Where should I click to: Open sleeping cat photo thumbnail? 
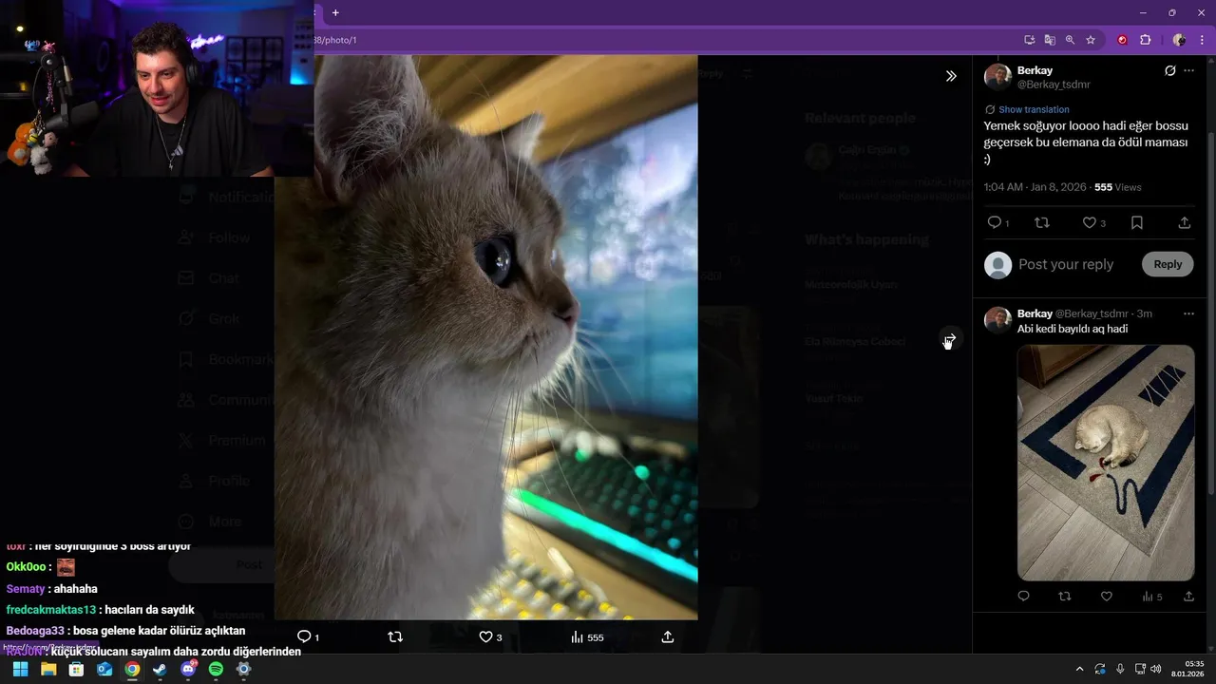[x=1106, y=463]
